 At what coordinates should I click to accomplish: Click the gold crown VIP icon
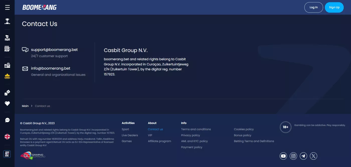point(7,76)
